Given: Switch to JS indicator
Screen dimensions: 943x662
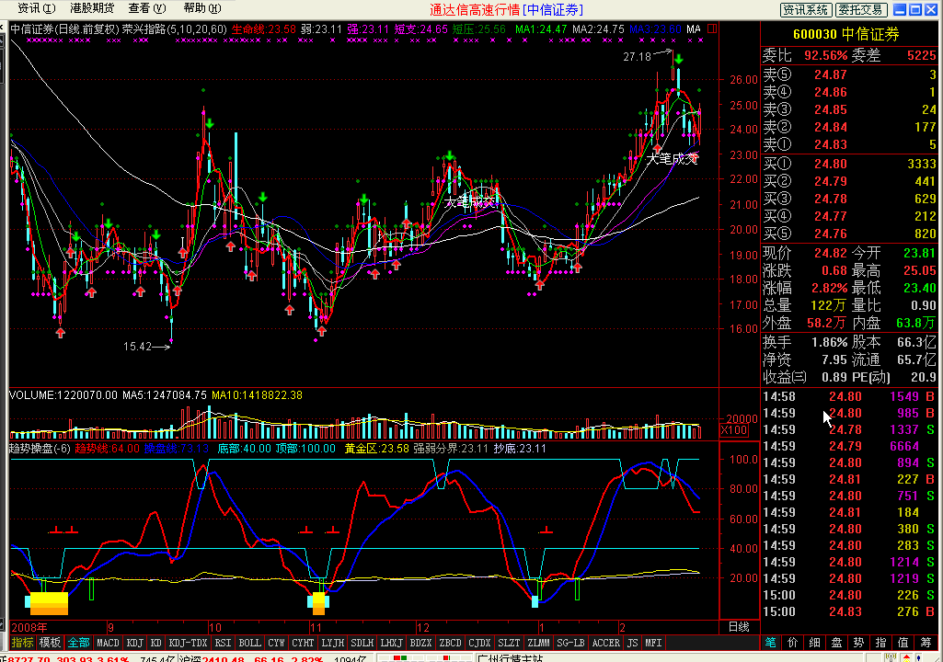Looking at the screenshot, I should [x=632, y=643].
